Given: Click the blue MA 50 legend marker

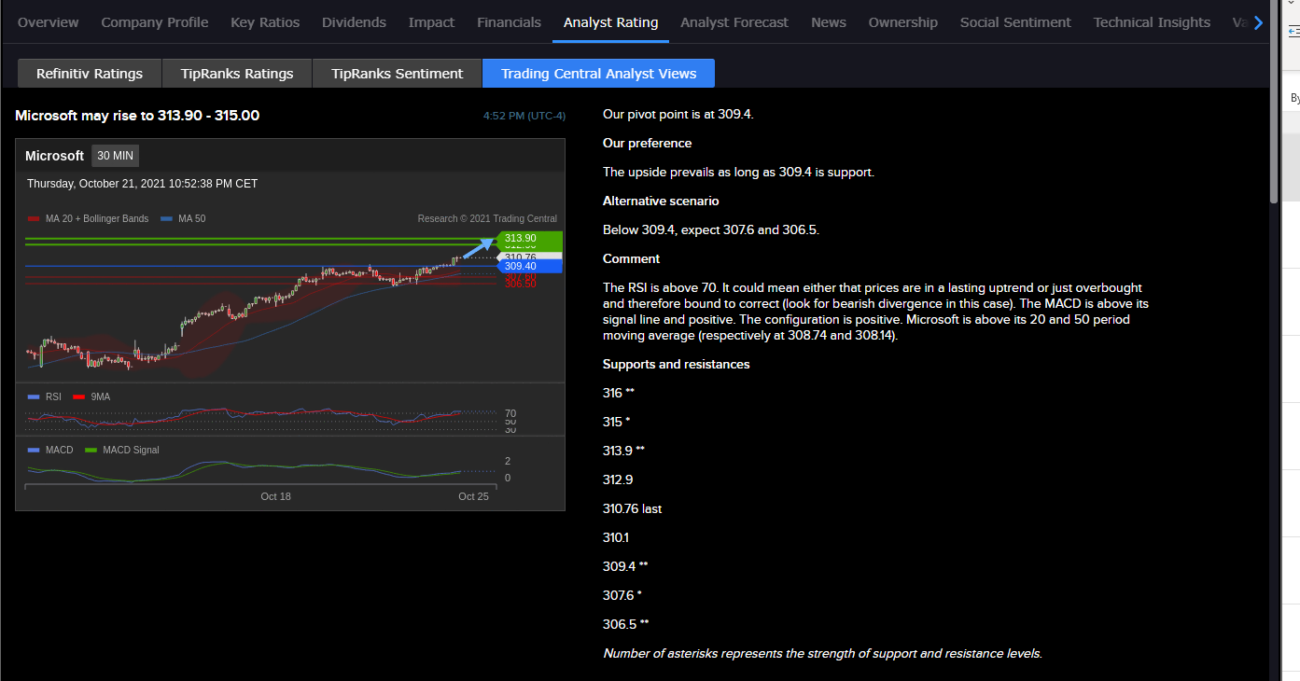Looking at the screenshot, I should click(x=166, y=219).
